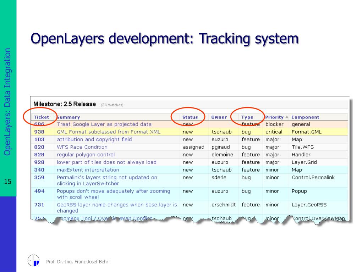Click the 'Control.Permalink' component cell
This screenshot has width=363, height=272.
313,178
